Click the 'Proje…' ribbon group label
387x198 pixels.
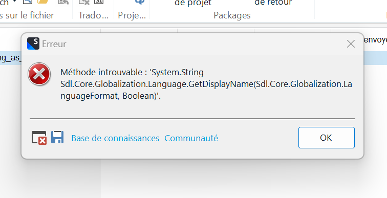(x=132, y=15)
